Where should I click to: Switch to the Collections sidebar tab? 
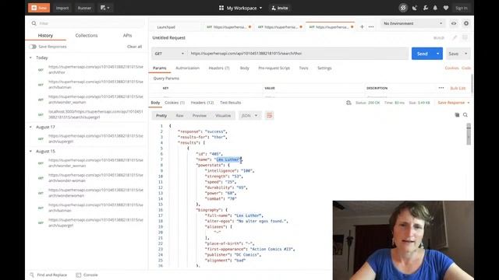pos(87,36)
